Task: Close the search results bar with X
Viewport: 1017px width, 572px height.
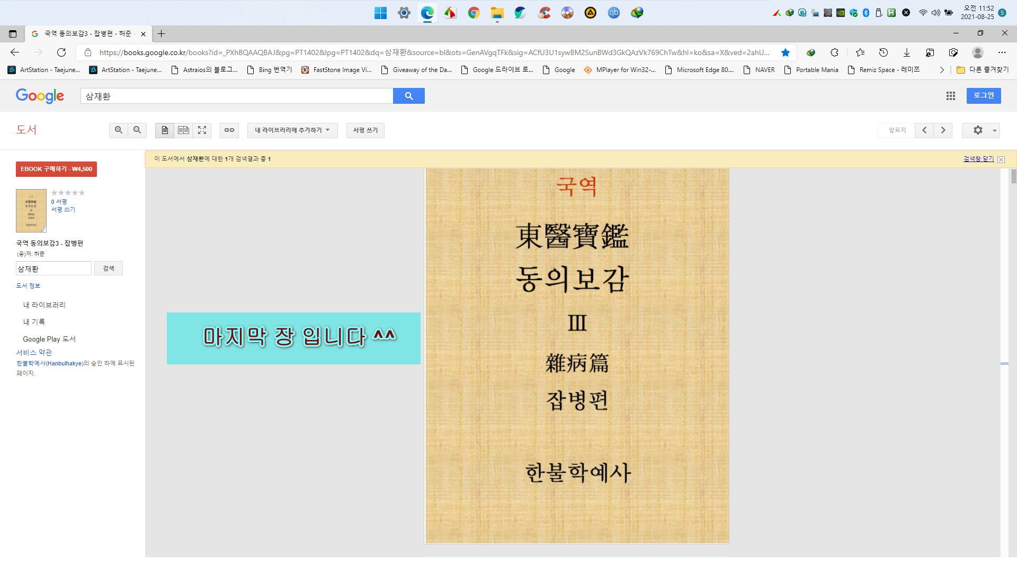Action: [x=1001, y=159]
